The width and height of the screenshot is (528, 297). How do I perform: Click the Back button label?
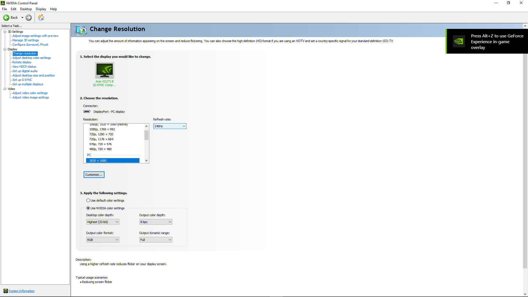coord(14,18)
